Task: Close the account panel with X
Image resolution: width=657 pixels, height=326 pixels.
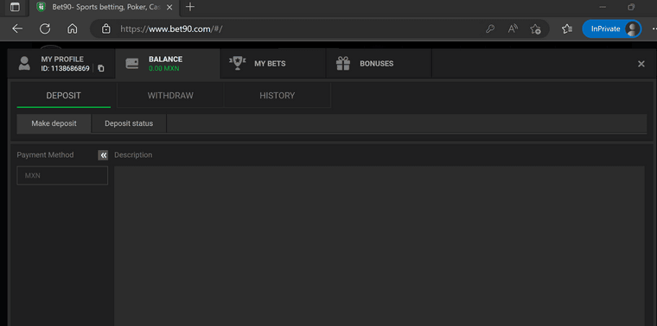Action: click(x=641, y=64)
